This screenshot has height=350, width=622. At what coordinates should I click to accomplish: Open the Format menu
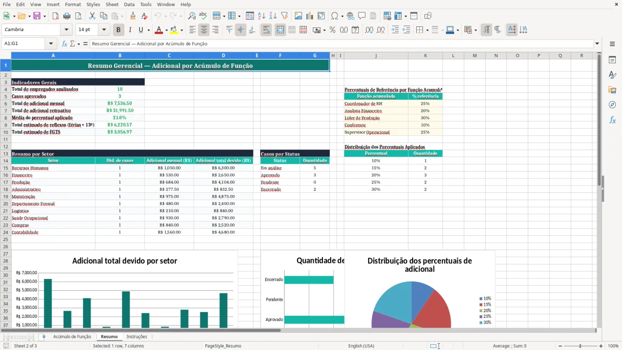pyautogui.click(x=73, y=4)
